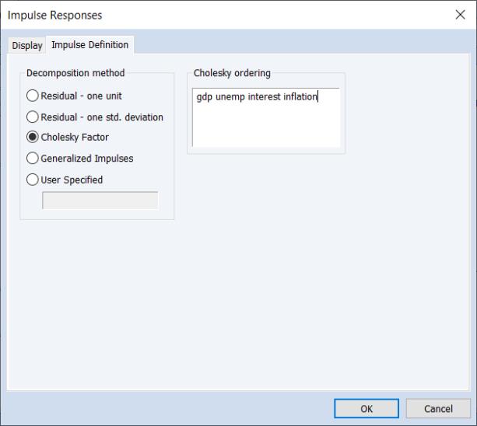This screenshot has width=477, height=426.
Task: Click the 'Decomposition method' group label
Action: coord(75,73)
